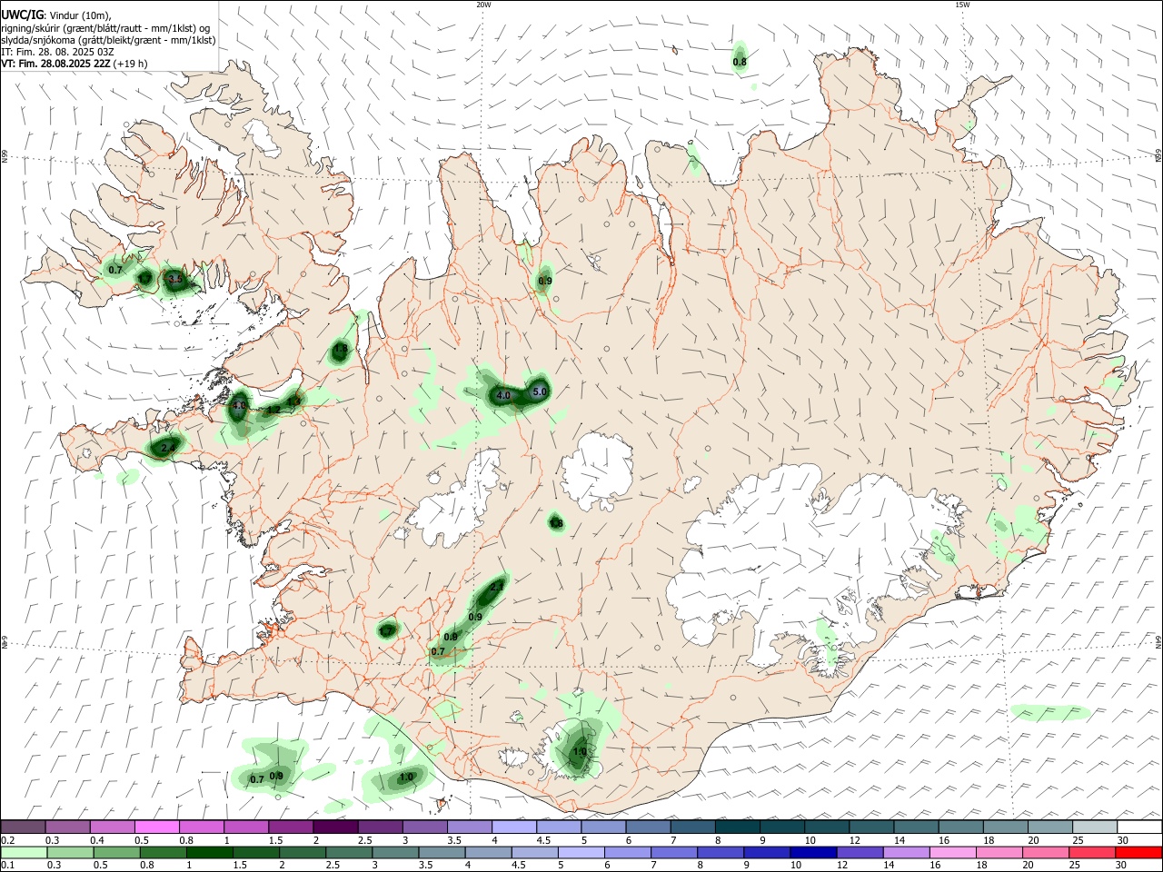The image size is (1163, 872).
Task: Select the 2.4 precipitation value on the map
Action: tap(167, 448)
